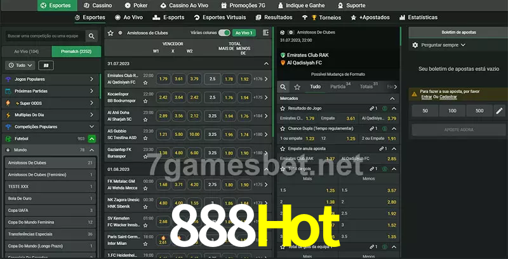Switch the layout view icon next to Tudo
This screenshot has width=508, height=259.
[x=46, y=65]
